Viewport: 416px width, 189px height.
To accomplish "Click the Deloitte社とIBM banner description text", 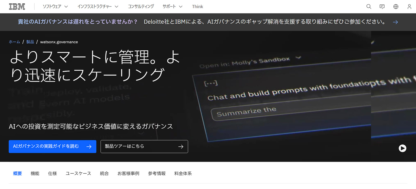I will click(x=265, y=22).
